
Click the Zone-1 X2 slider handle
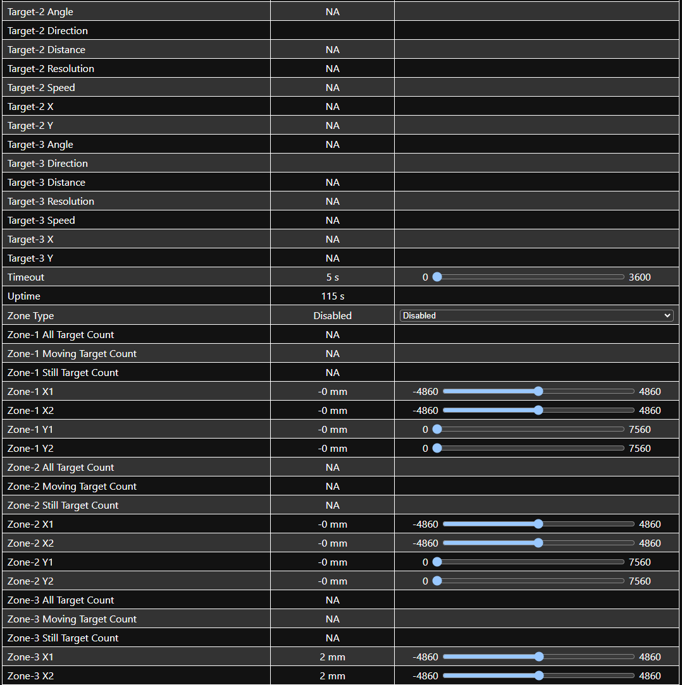[538, 410]
